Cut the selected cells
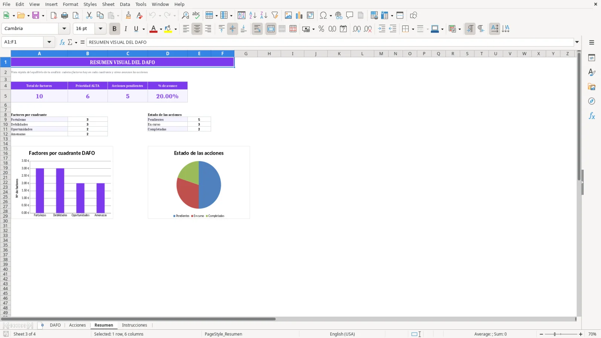The height and width of the screenshot is (338, 601). click(89, 15)
